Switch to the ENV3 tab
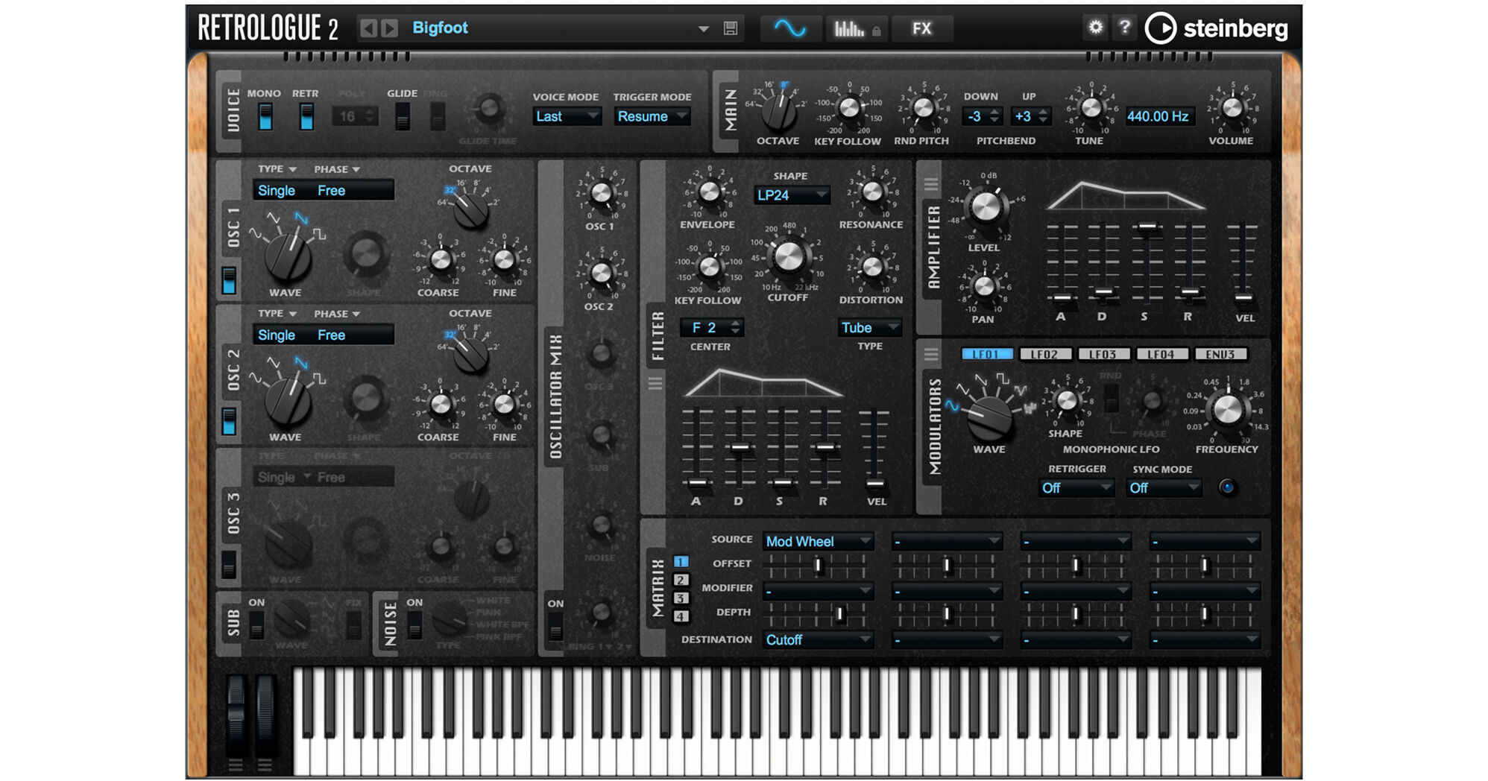 tap(1220, 355)
